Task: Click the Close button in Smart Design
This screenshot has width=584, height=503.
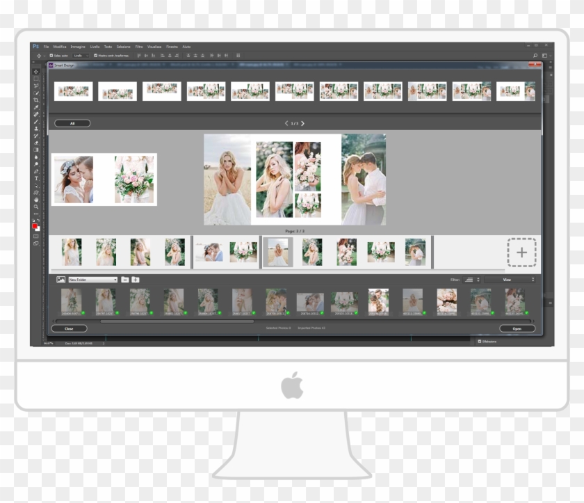Action: coord(69,327)
